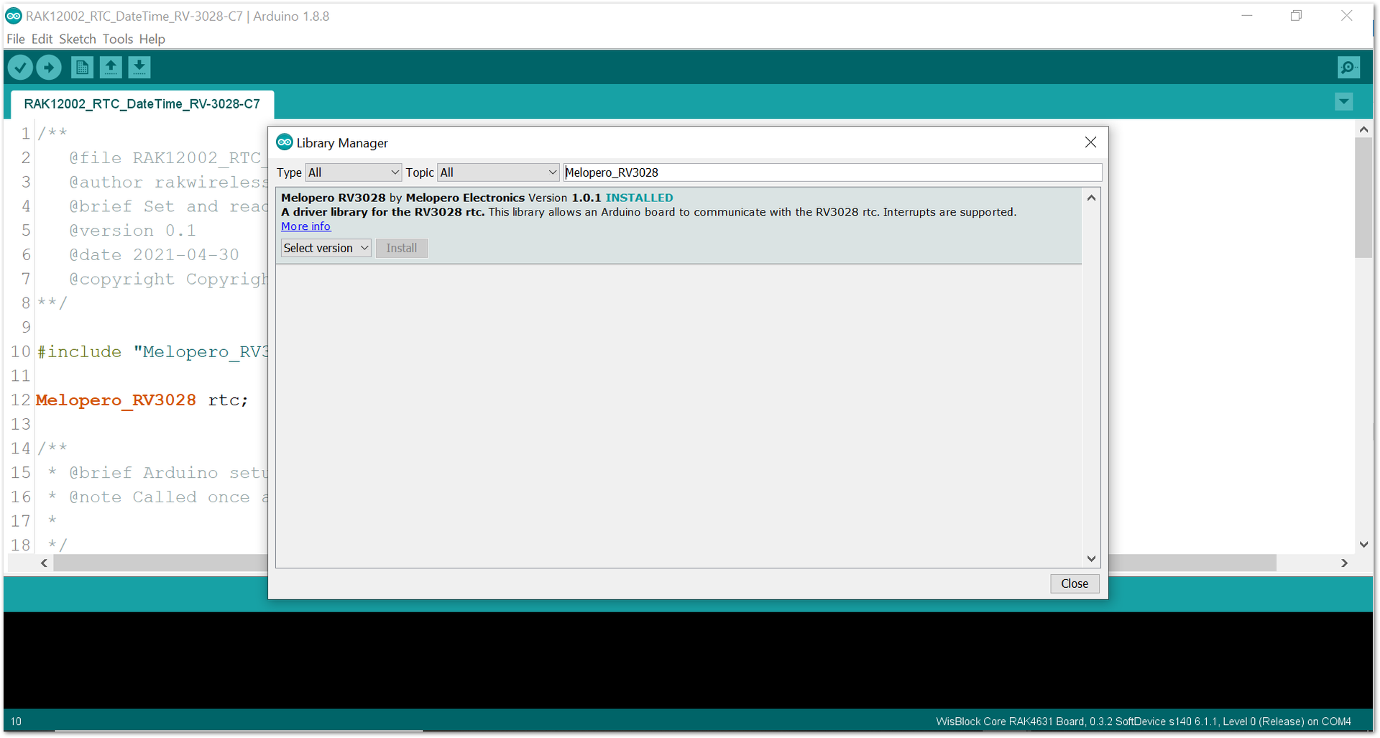Select the RAK12002_RTC_DateTime_RV-3028-C7 sketch tab

click(x=142, y=104)
